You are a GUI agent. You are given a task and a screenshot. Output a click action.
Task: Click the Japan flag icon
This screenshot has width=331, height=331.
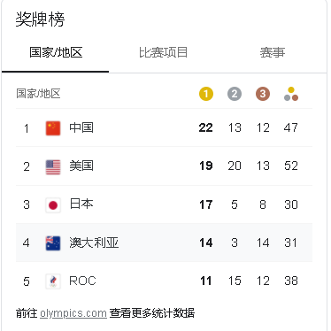pos(53,205)
